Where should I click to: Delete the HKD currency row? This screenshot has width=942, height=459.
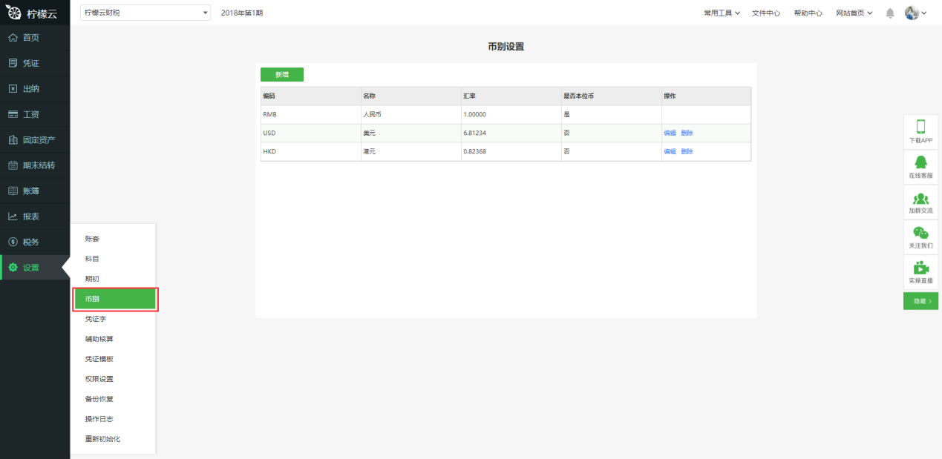[x=687, y=151]
